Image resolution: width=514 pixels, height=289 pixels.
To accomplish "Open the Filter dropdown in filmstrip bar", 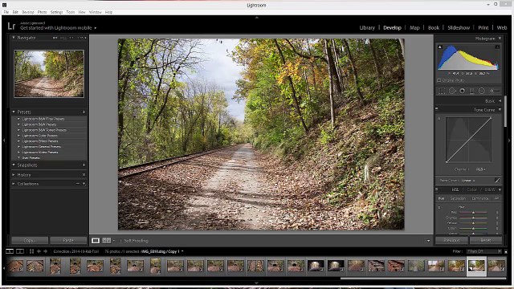I will click(x=484, y=251).
